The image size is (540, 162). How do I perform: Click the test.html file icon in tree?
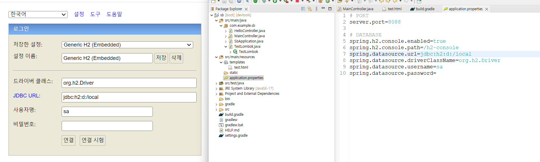(231, 67)
